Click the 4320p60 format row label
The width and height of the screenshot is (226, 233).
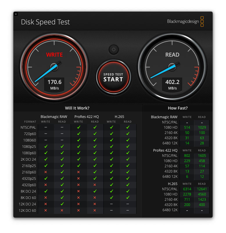pos(29,185)
